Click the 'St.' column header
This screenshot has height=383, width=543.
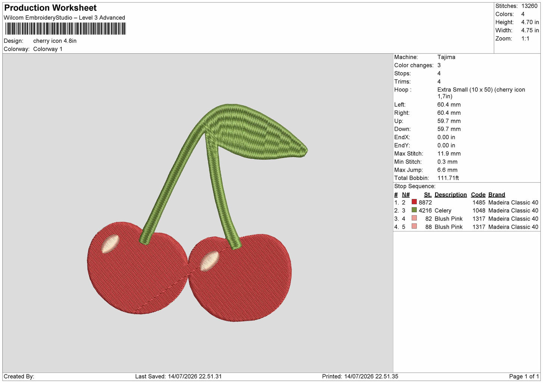pos(428,195)
